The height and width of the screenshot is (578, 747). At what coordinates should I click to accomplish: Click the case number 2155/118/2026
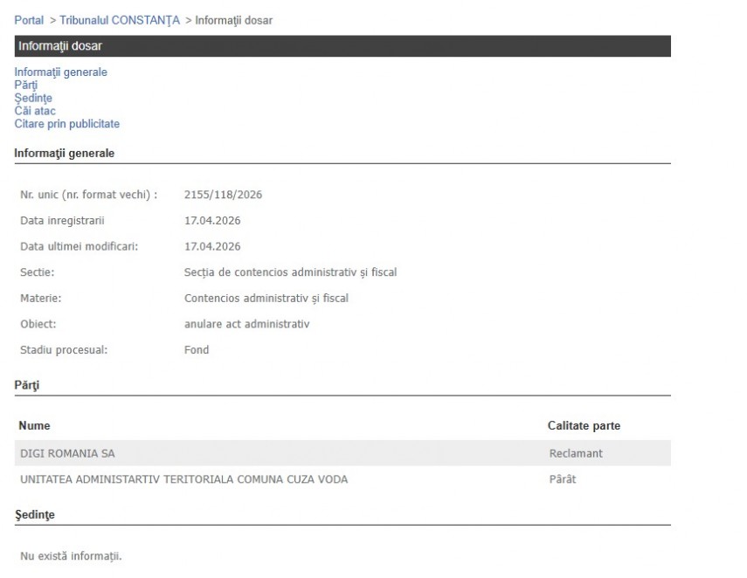pos(223,195)
